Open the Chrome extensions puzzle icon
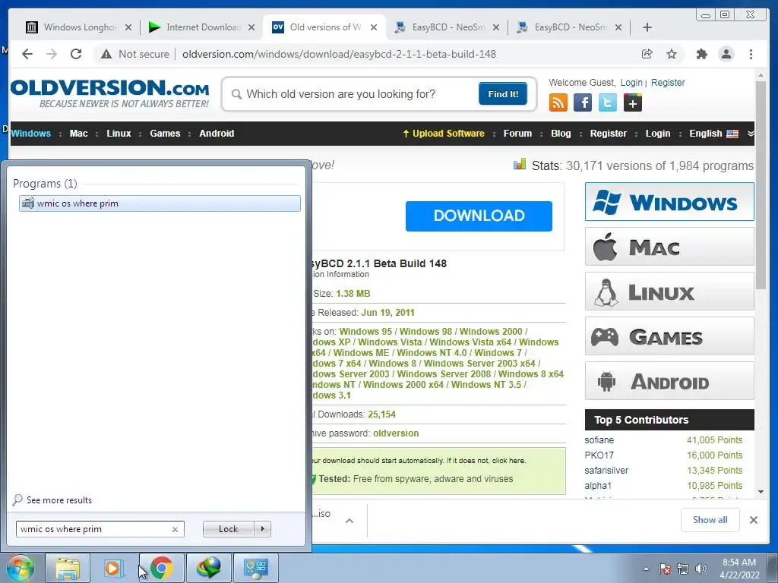Screen dimensions: 778x583 701,54
